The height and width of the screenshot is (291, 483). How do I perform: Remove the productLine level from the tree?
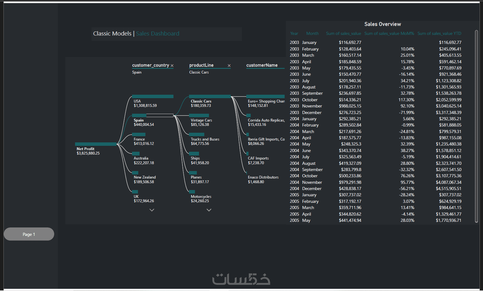pos(229,66)
